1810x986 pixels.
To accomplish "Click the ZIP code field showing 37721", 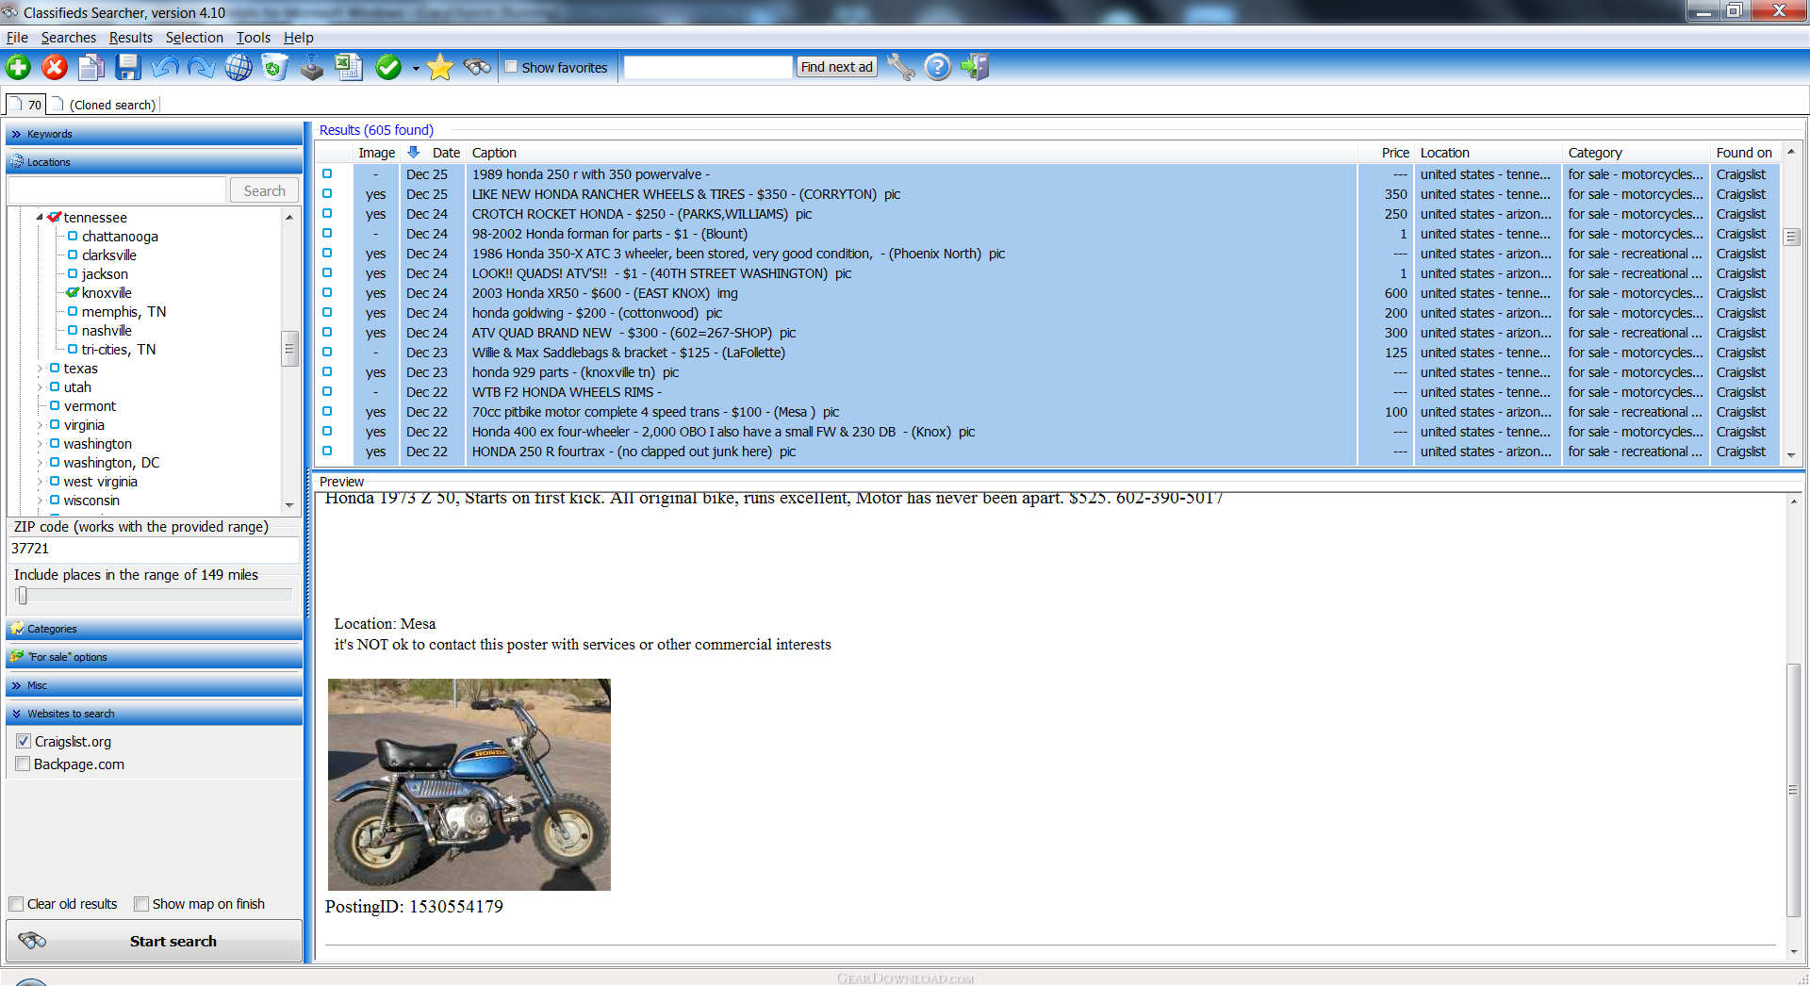I will coord(154,549).
